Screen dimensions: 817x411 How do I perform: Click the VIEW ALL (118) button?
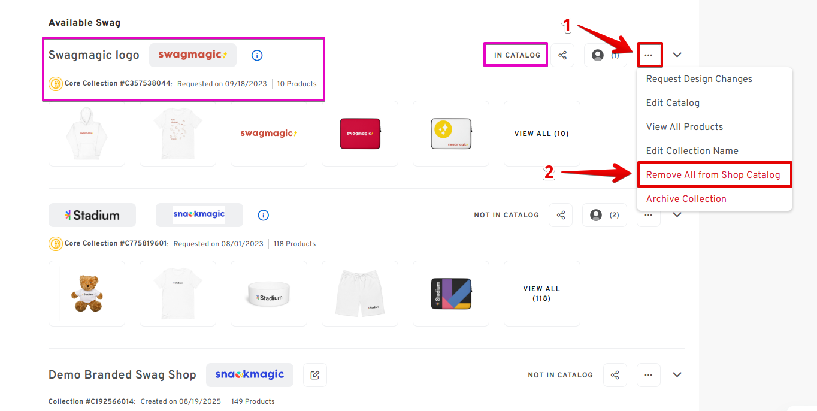[x=541, y=294]
